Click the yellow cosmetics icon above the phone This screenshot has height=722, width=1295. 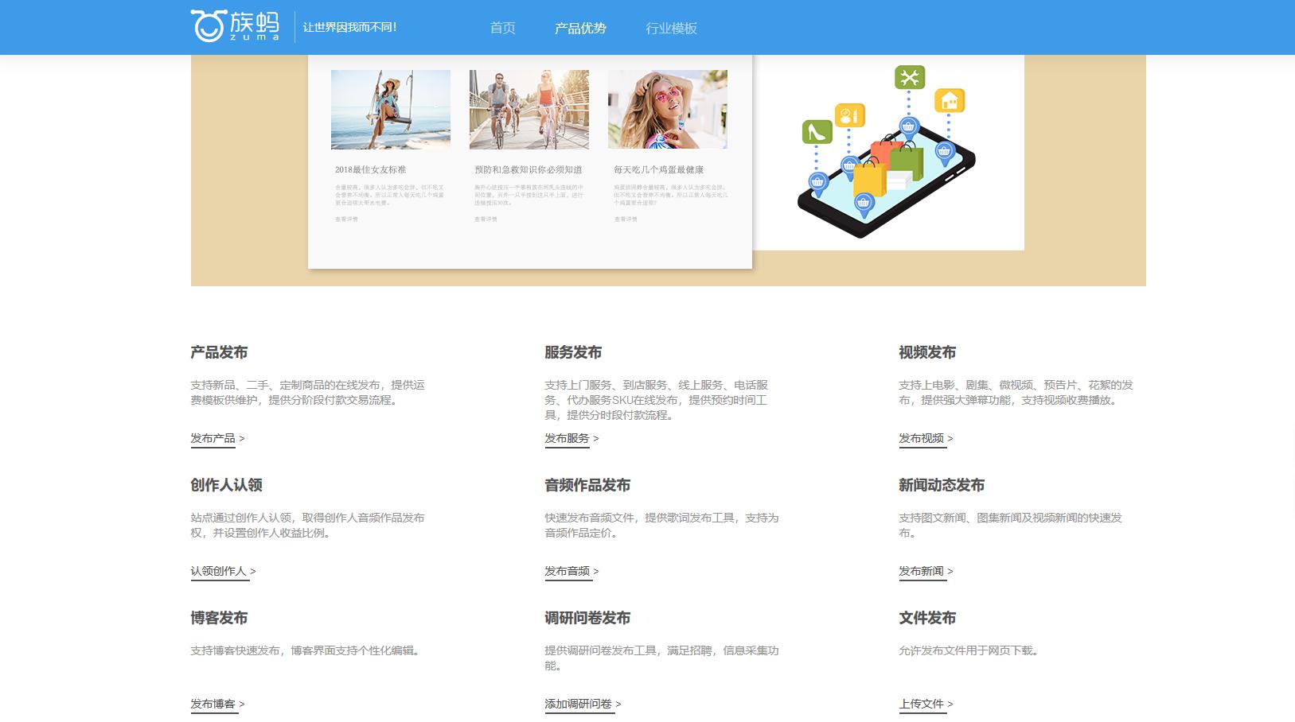tap(848, 115)
